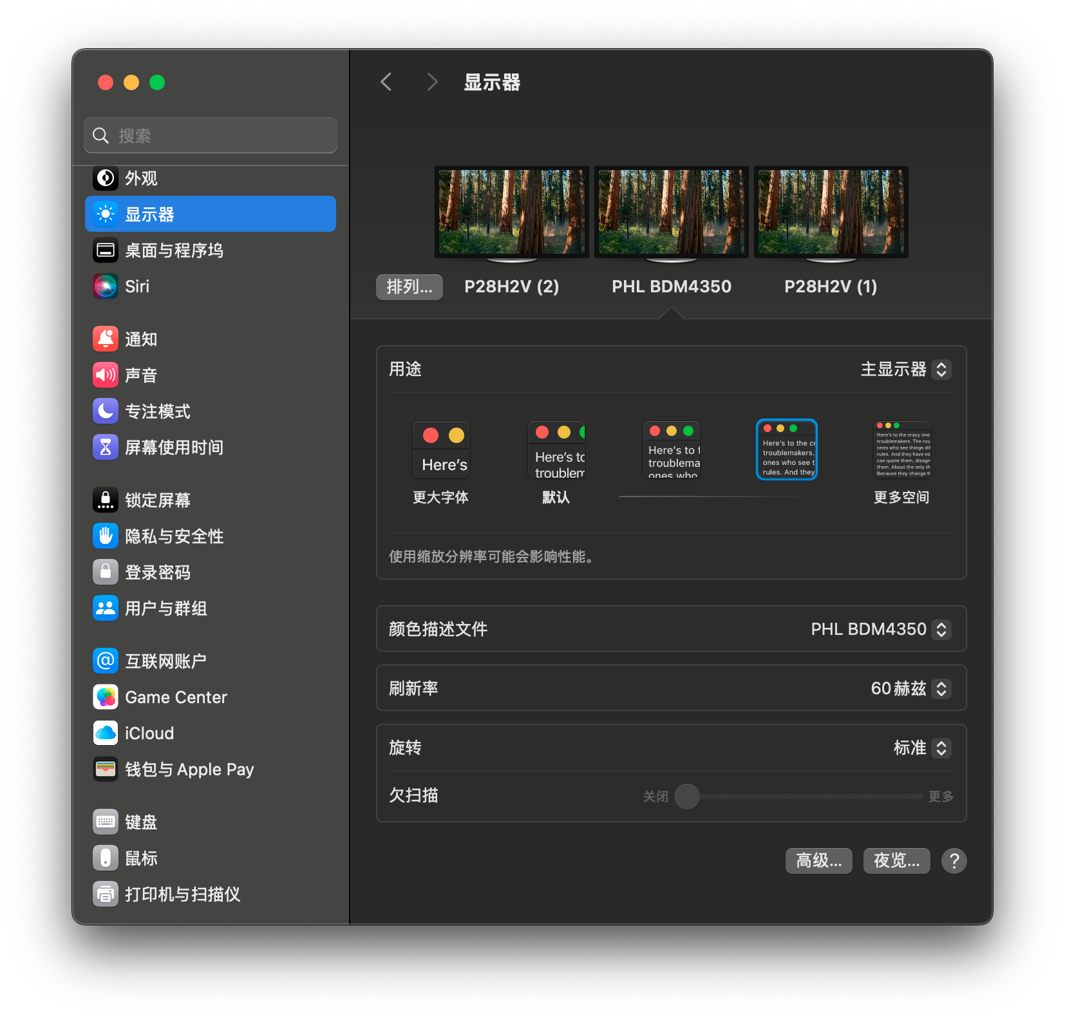Open the Game Center icon
This screenshot has height=1020, width=1065.
[106, 697]
